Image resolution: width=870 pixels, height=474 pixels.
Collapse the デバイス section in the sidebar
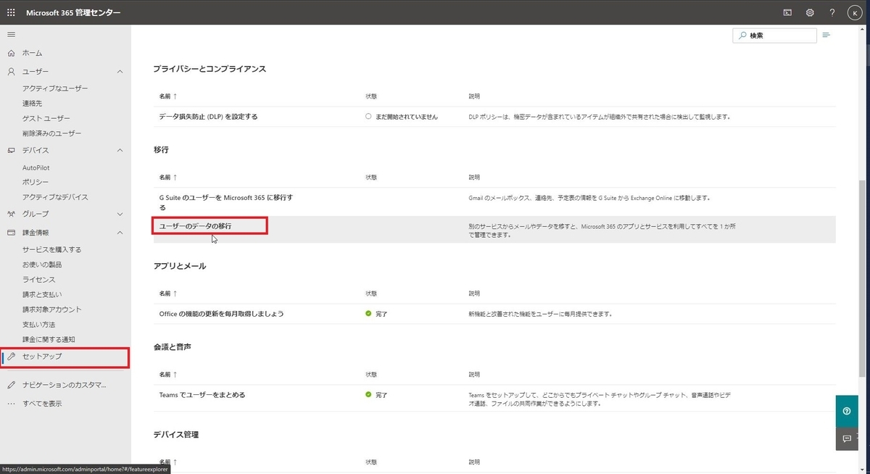tap(120, 150)
